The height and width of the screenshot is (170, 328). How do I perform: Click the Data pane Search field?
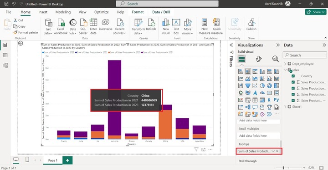tap(305, 55)
